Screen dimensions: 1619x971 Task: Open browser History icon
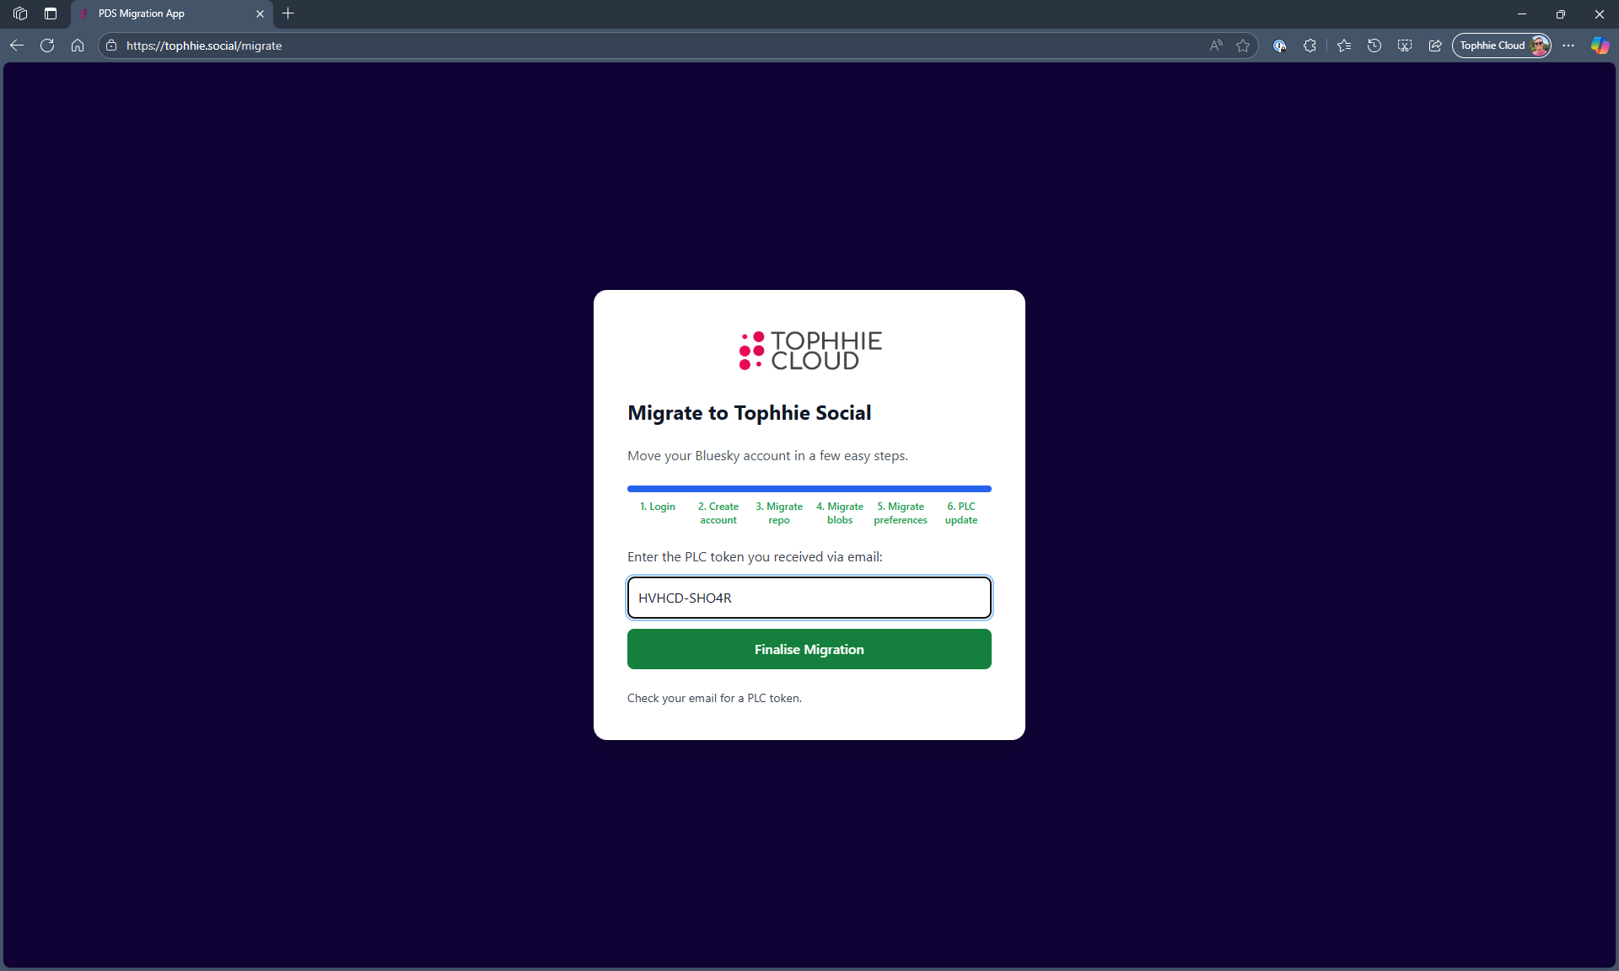pyautogui.click(x=1374, y=46)
